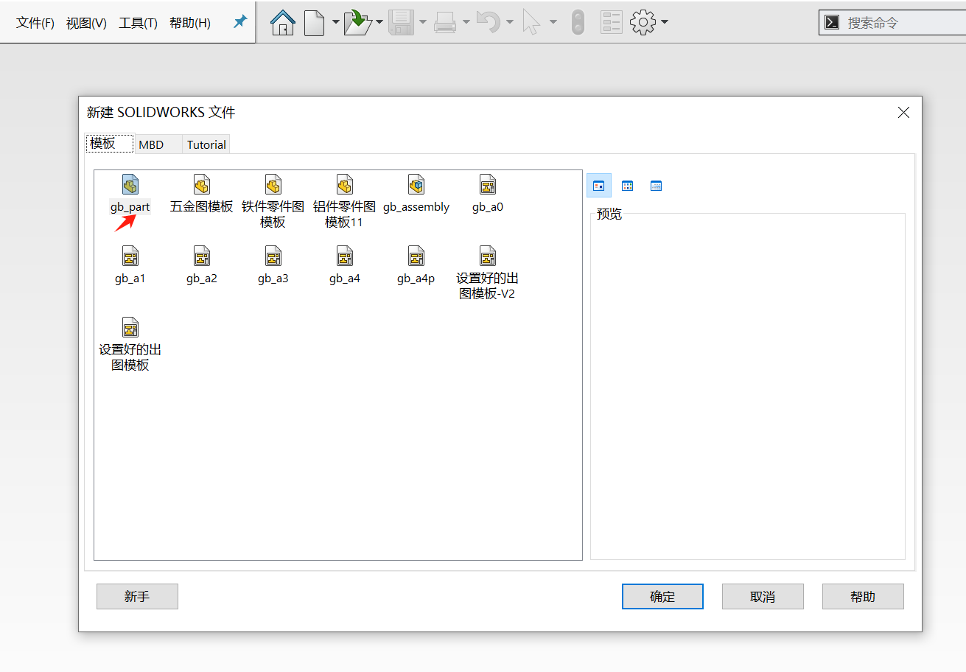This screenshot has width=966, height=672.
Task: Expand the Print dropdown arrow
Action: [x=466, y=22]
